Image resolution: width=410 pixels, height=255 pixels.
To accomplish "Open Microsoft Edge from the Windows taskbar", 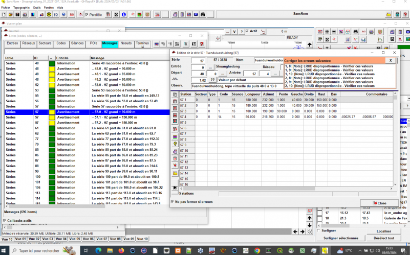I will [x=98, y=250].
